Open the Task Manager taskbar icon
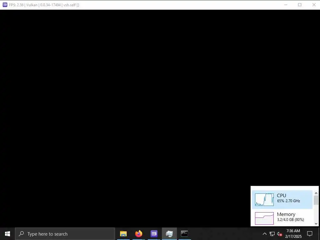 click(x=169, y=234)
